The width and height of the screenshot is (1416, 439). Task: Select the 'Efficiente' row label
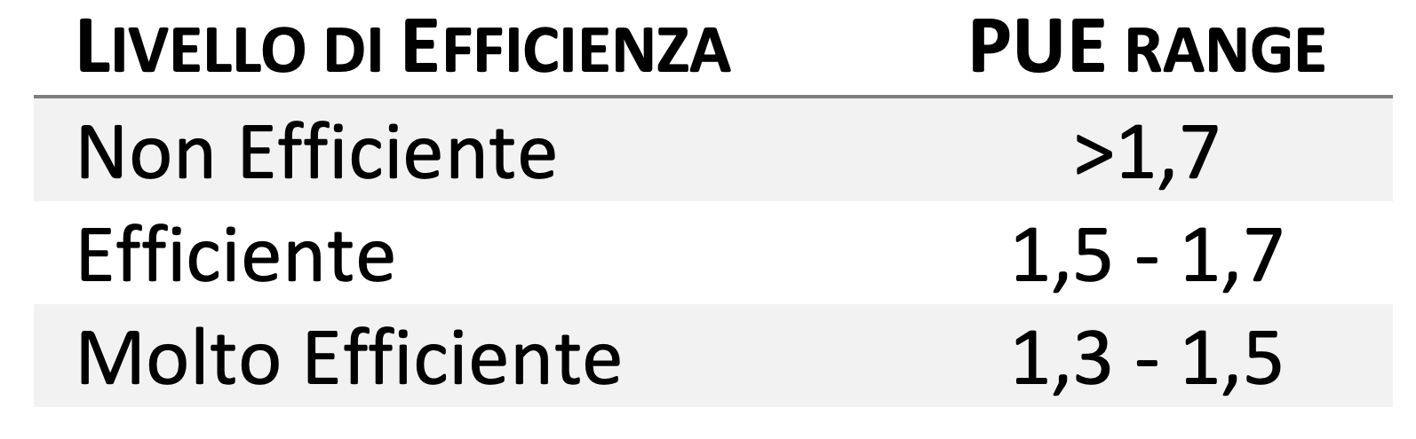pos(237,255)
